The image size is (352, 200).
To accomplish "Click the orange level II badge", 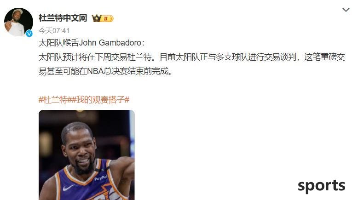I will [x=107, y=18].
